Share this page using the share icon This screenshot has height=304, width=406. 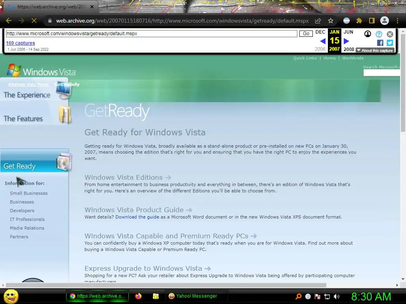point(318,21)
